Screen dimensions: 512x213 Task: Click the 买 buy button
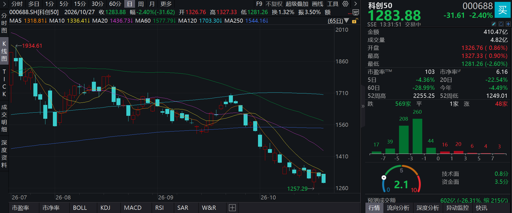pyautogui.click(x=502, y=10)
